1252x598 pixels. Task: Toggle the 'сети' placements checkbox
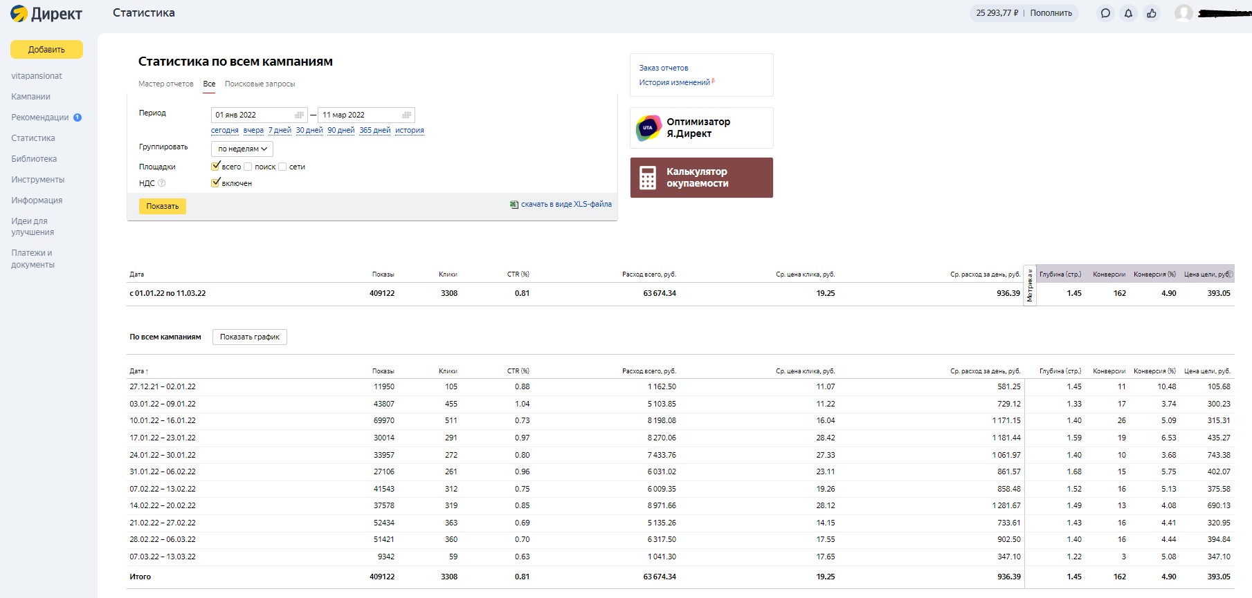click(x=282, y=167)
